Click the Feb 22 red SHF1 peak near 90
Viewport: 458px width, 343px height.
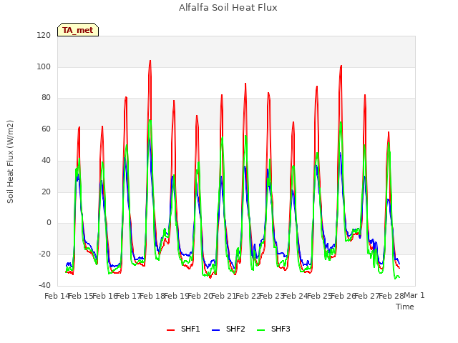245,84
